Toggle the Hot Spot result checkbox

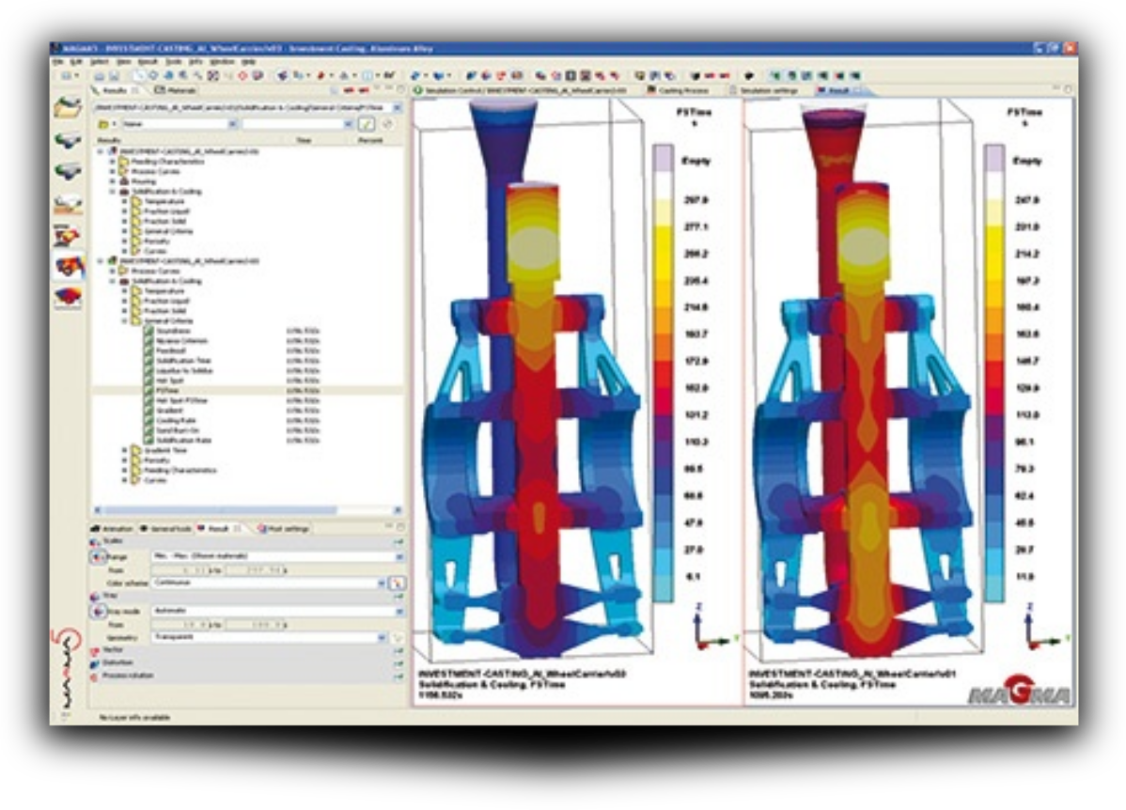[x=149, y=379]
